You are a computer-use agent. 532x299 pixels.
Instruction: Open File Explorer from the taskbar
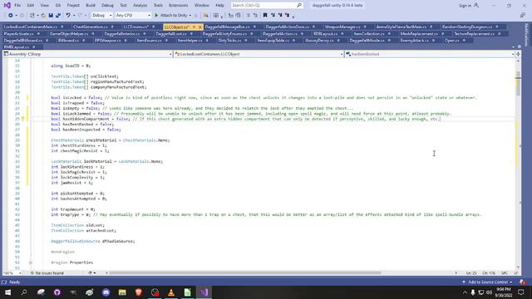[122, 292]
